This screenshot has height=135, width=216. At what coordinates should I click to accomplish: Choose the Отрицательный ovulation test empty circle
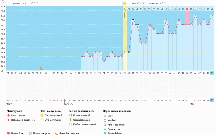[42, 120]
